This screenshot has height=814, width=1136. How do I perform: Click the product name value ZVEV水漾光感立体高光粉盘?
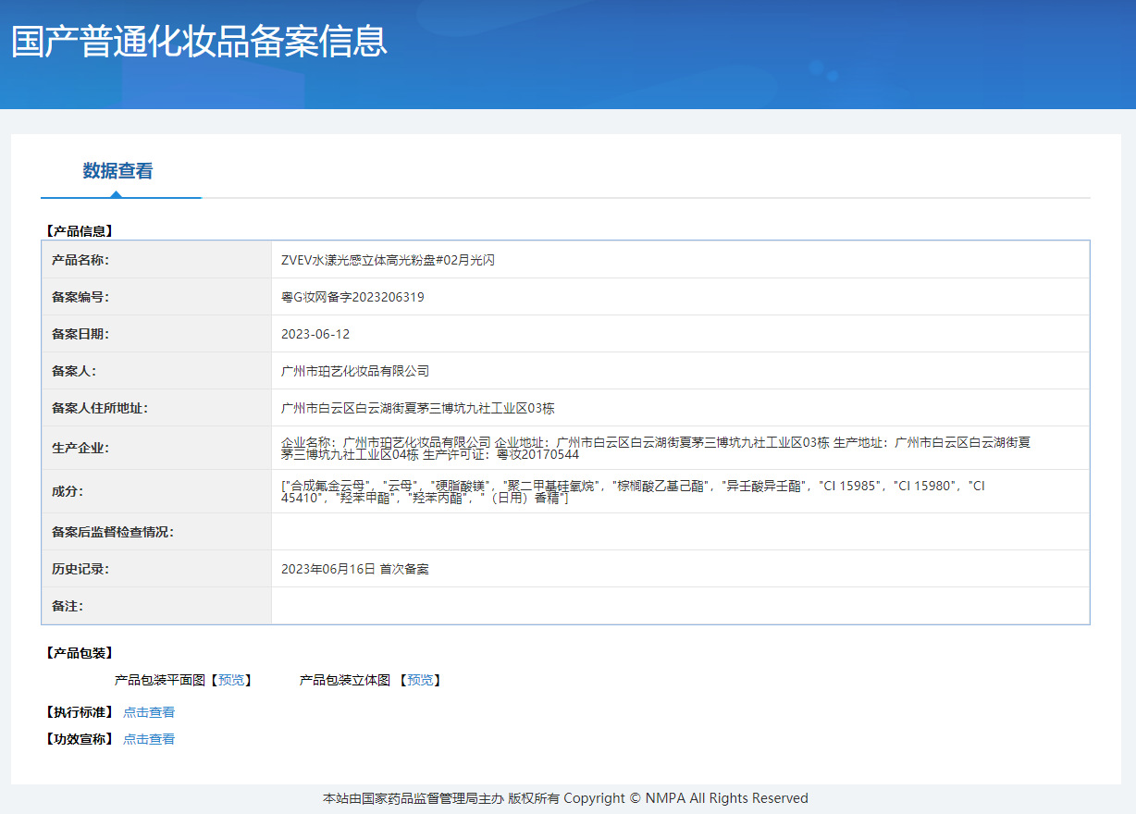pos(388,260)
